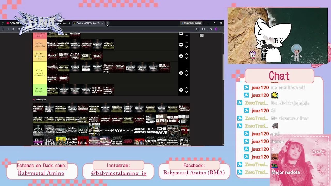
Task: Pick the KING SLAYER tile
Action: pyautogui.click(x=161, y=119)
